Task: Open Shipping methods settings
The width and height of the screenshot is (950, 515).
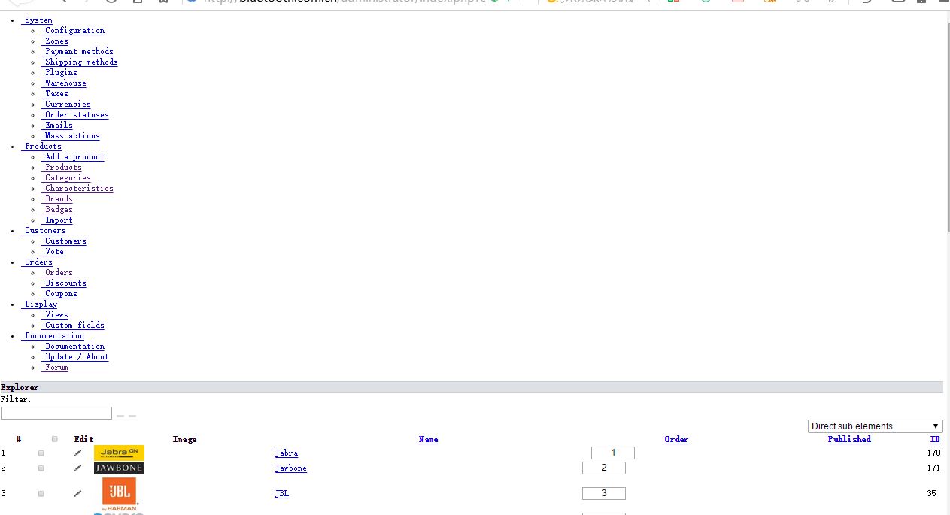Action: click(x=80, y=62)
